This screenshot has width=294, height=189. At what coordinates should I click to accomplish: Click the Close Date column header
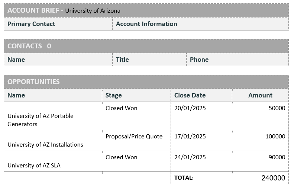coord(190,95)
